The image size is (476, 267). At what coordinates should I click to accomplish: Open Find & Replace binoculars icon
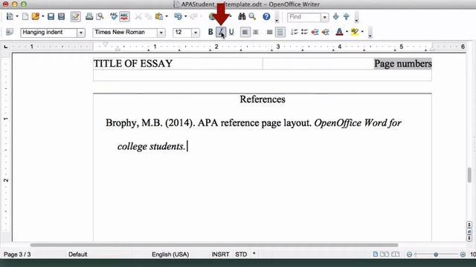[x=242, y=16]
